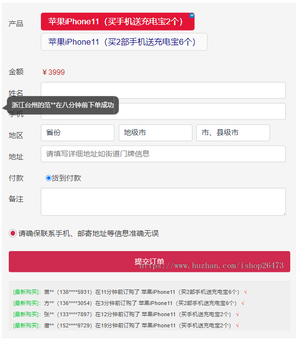Screen dimensions: 296x339
Task: Click the 备注 remarks text area
Action: coord(163,202)
